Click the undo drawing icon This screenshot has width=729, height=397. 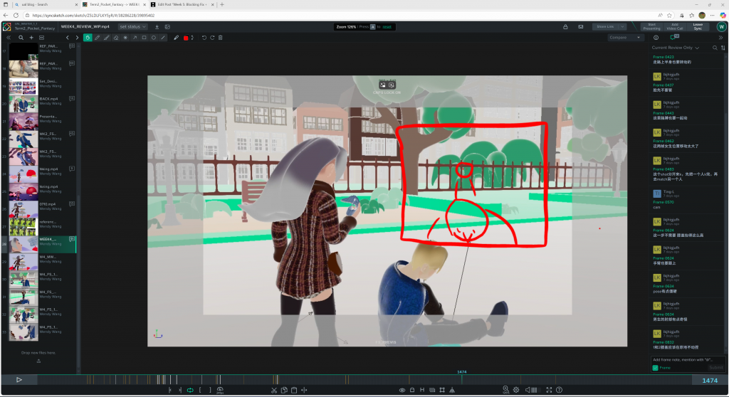point(204,38)
